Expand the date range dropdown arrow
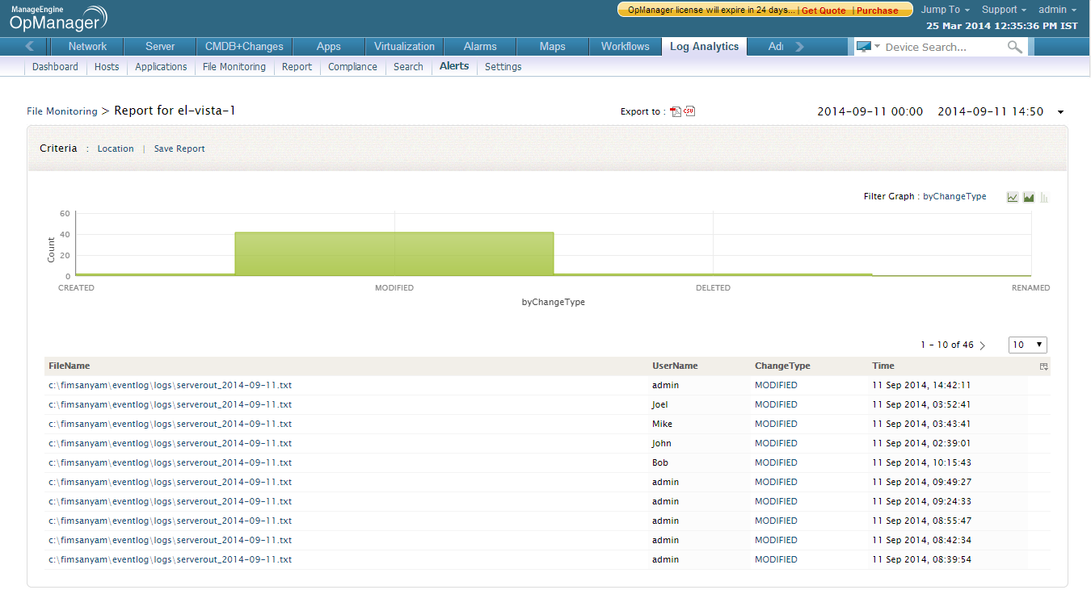This screenshot has height=615, width=1091. click(1060, 112)
